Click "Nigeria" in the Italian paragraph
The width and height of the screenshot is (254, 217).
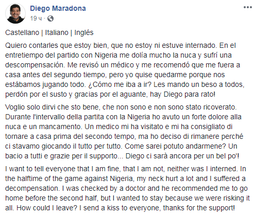click(139, 117)
